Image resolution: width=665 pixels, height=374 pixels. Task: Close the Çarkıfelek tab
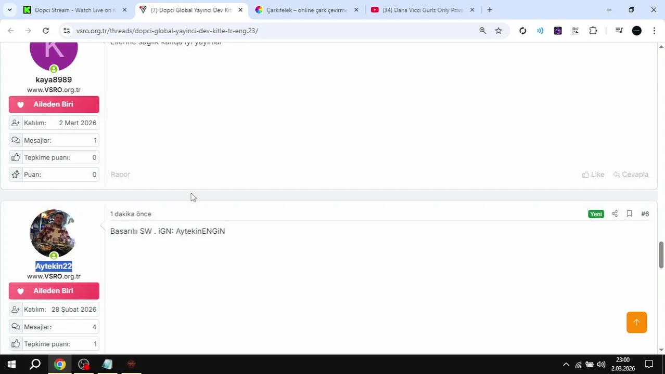(x=356, y=10)
